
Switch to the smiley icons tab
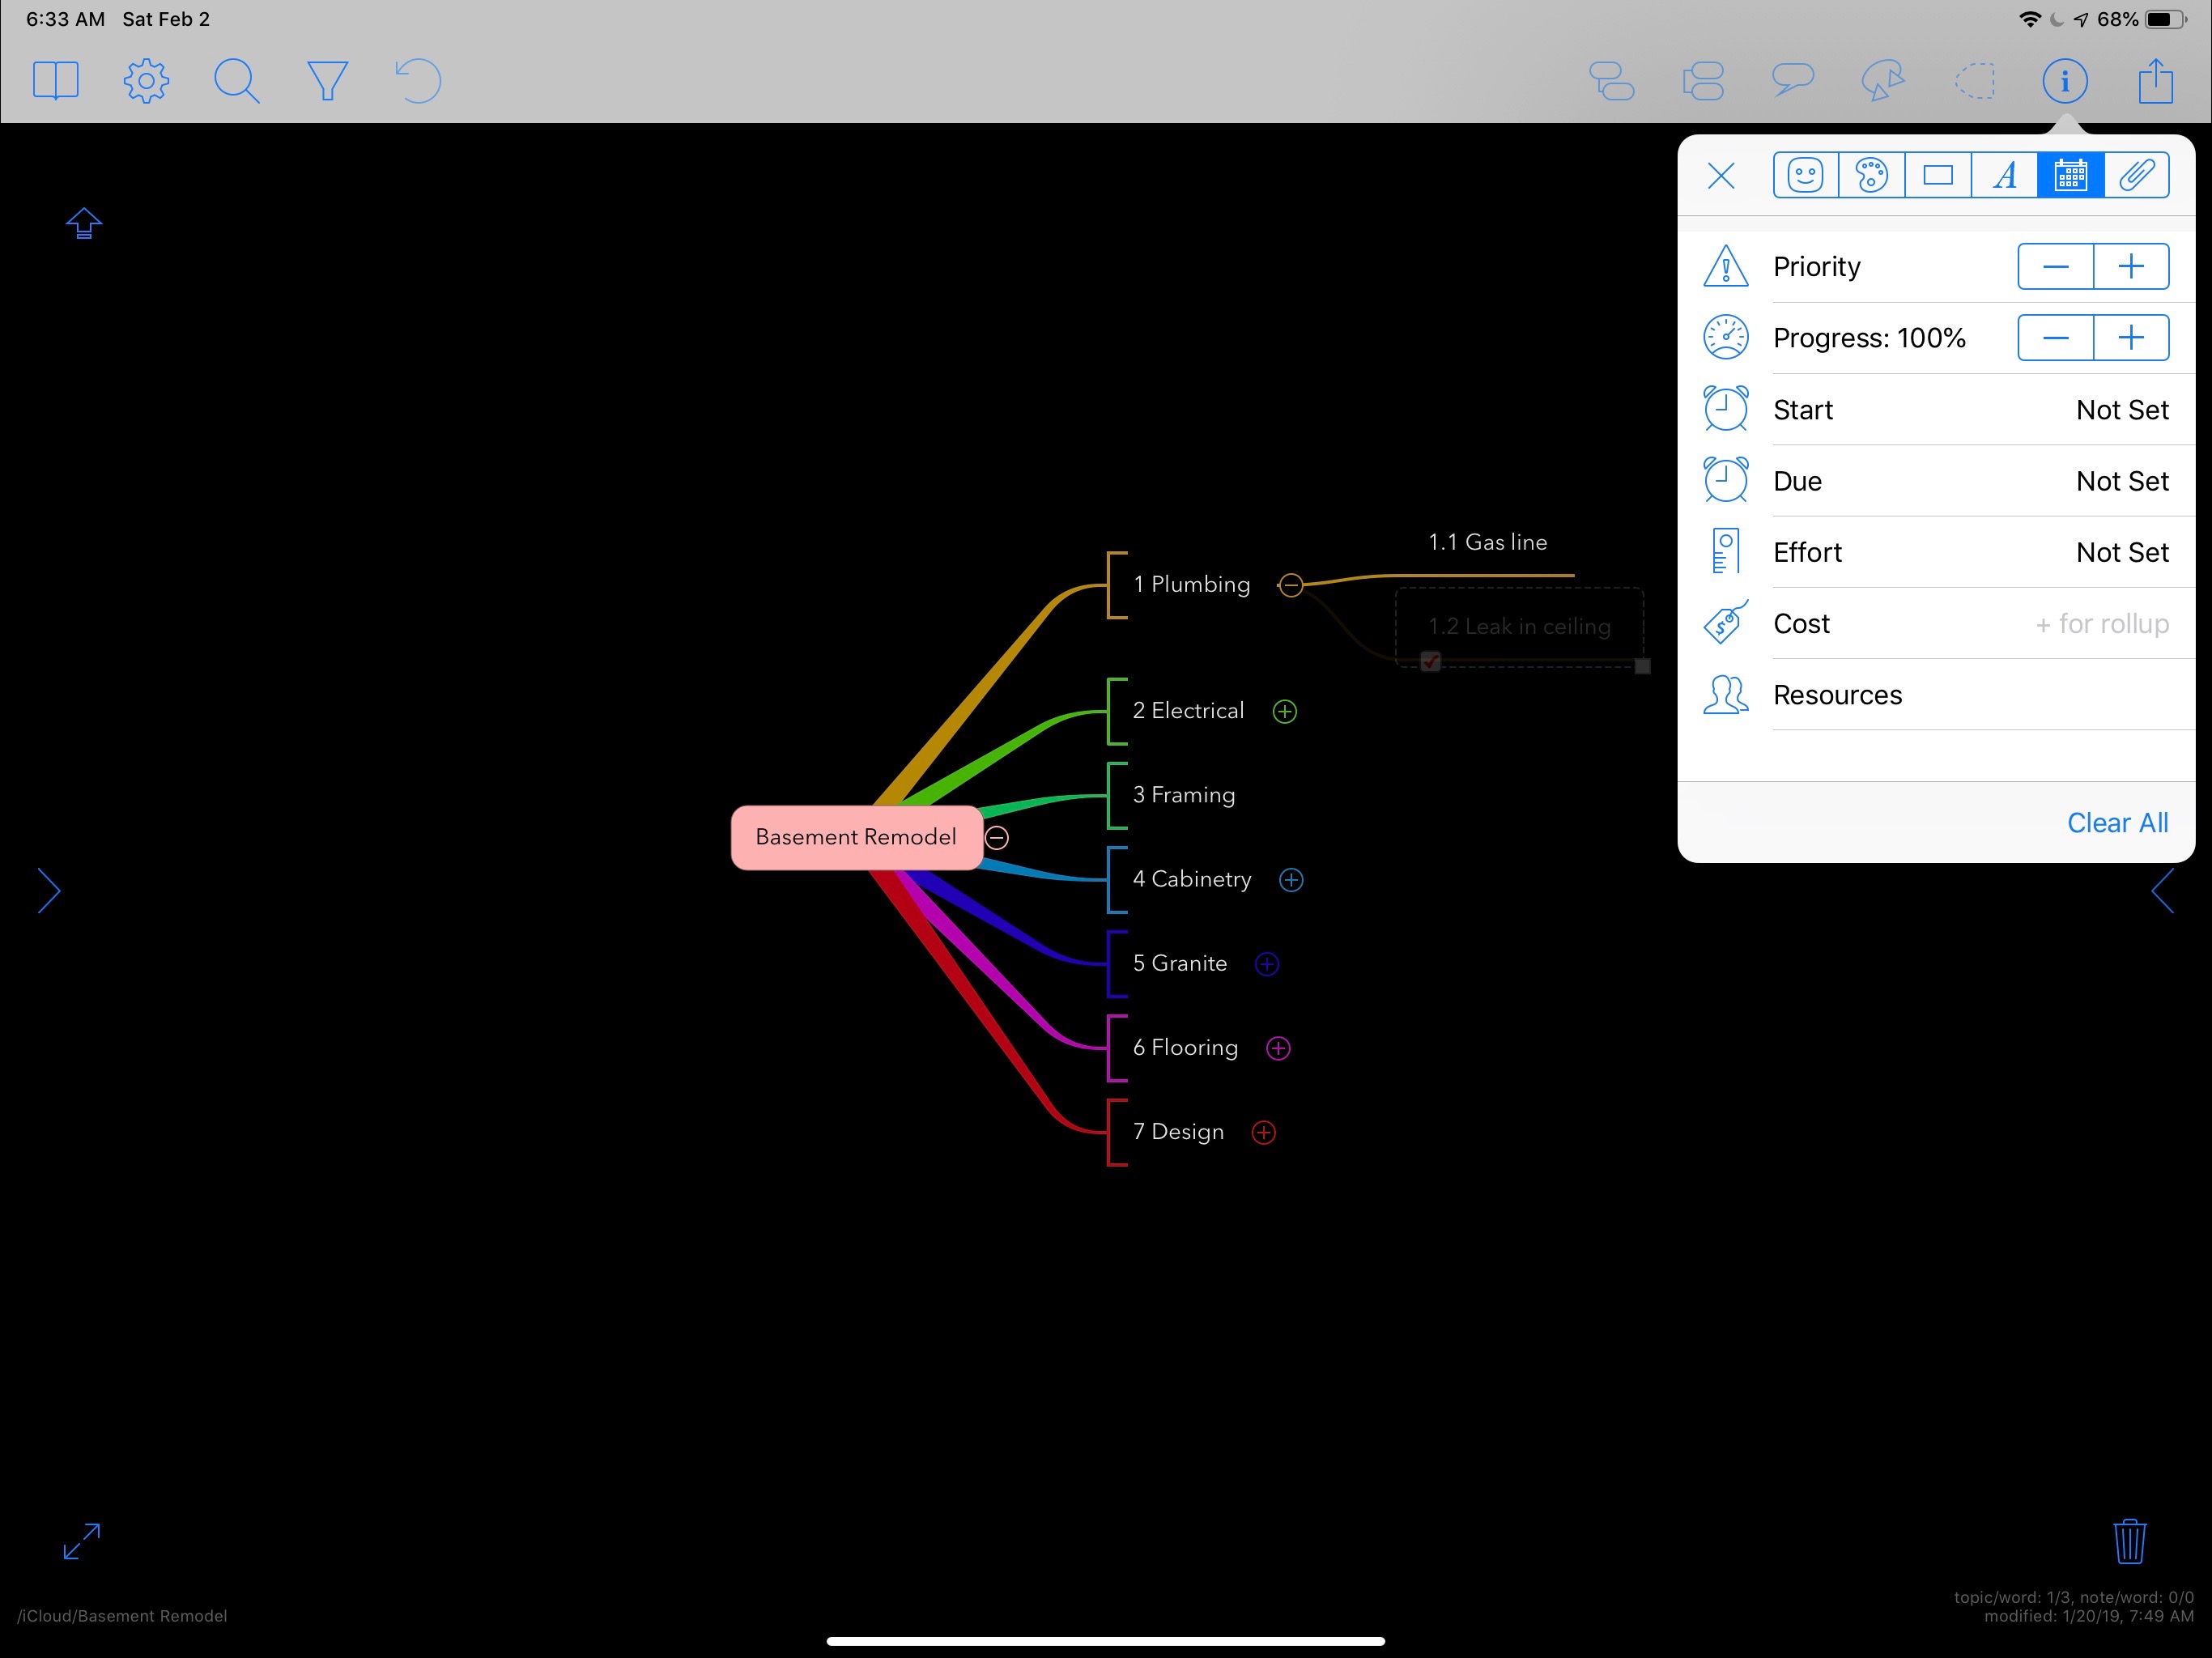(1806, 176)
